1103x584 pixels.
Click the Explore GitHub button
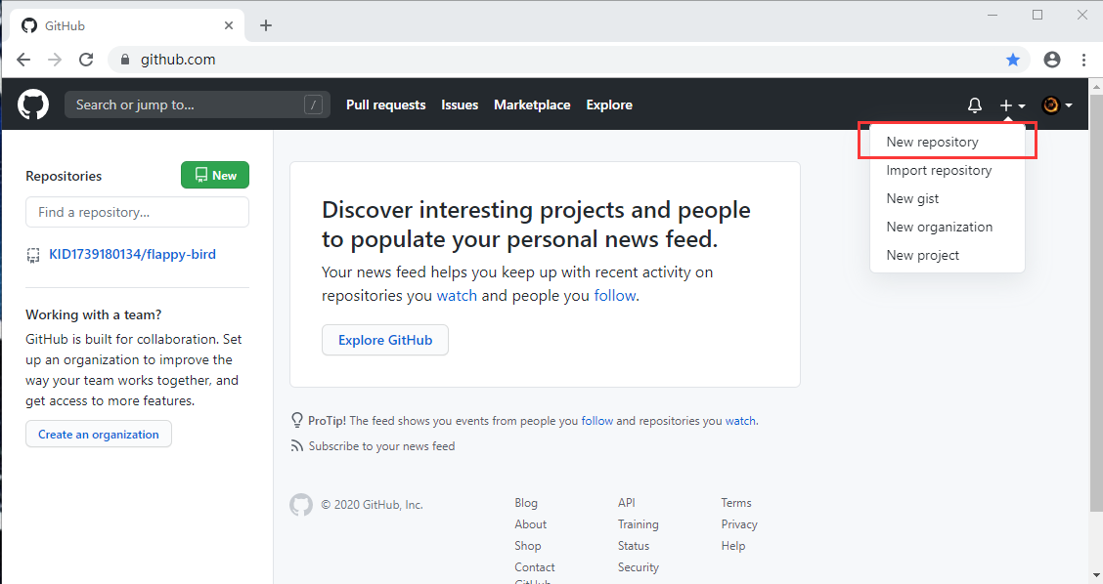coord(385,340)
